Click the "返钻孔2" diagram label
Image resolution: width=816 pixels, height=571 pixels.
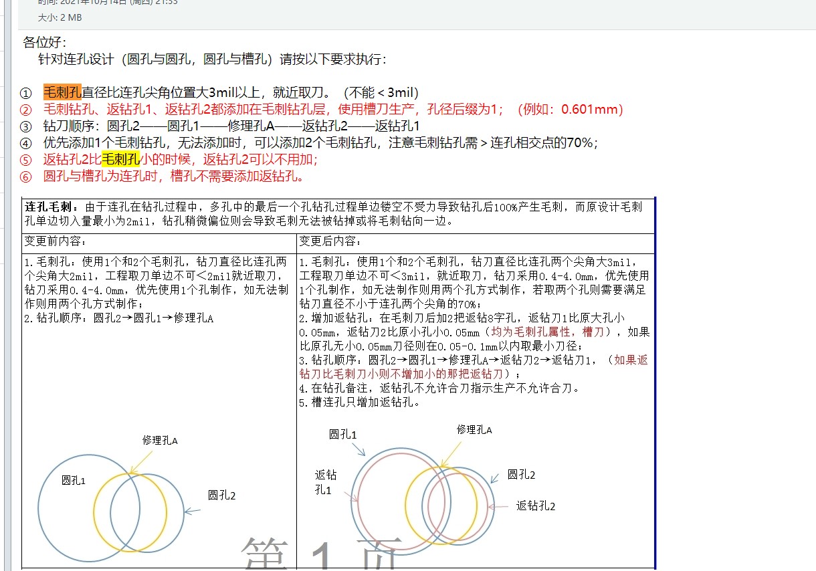536,506
